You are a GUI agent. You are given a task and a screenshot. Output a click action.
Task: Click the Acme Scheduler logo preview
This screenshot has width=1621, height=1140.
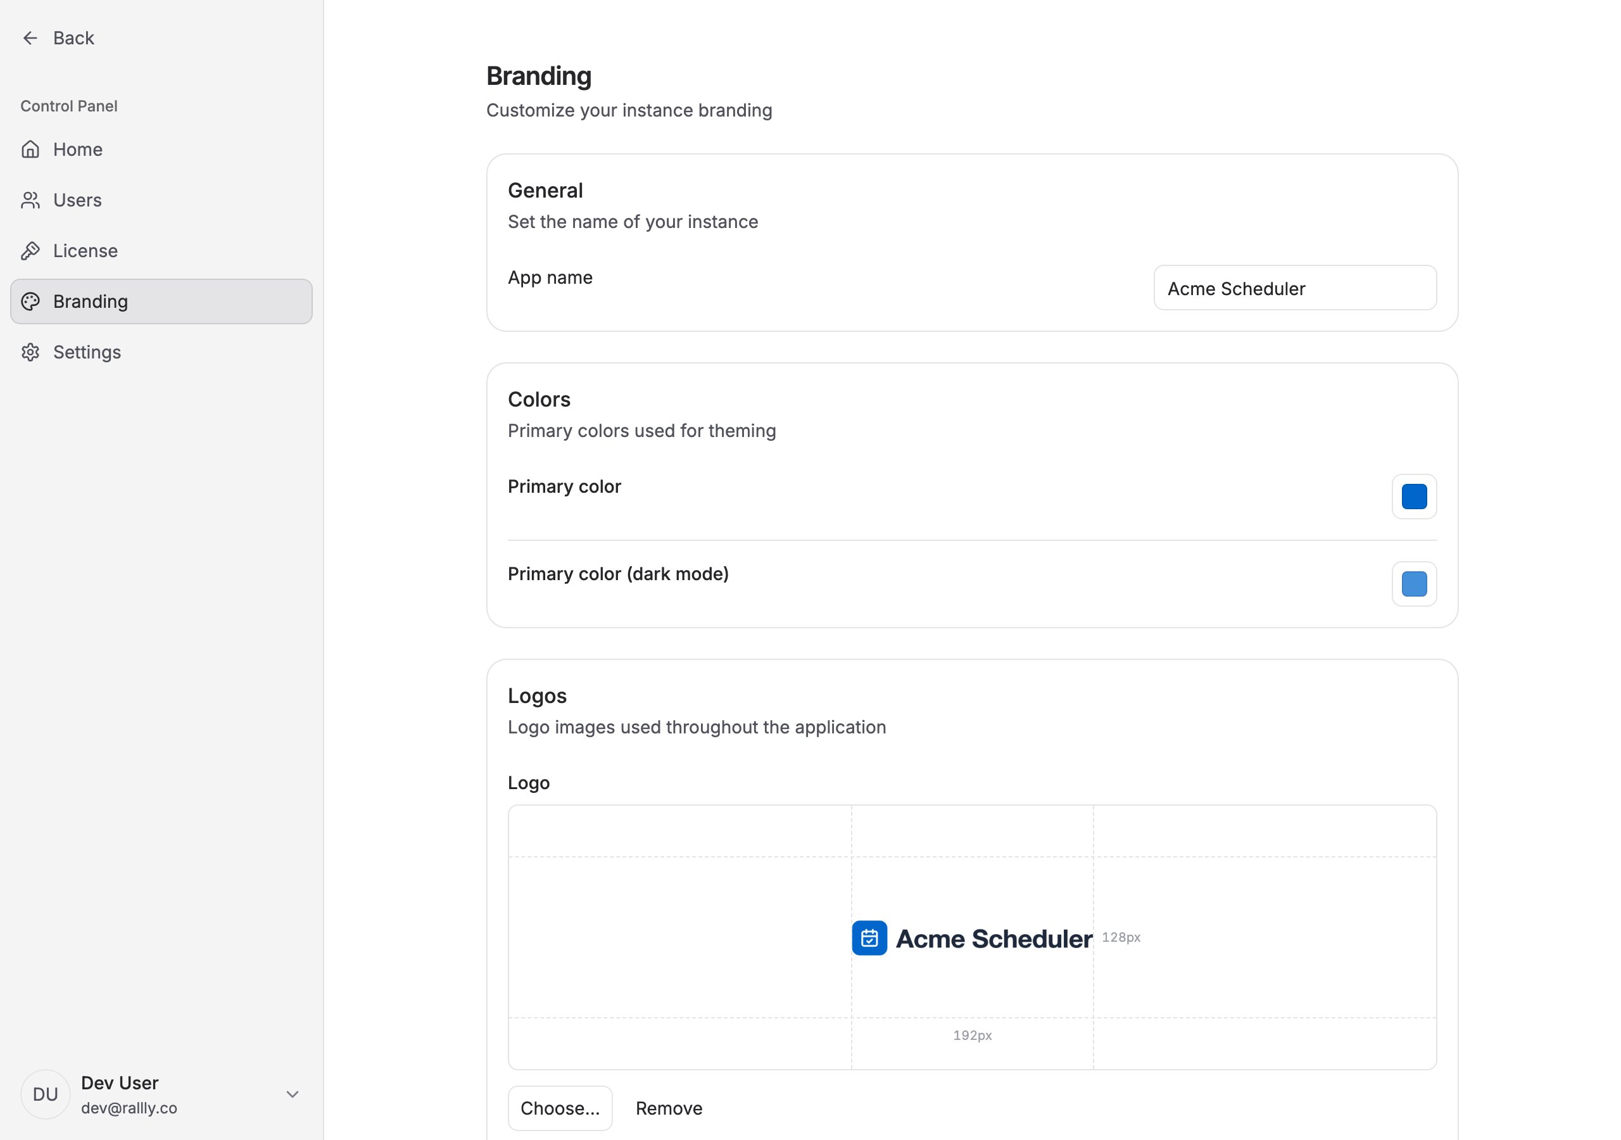pyautogui.click(x=972, y=938)
